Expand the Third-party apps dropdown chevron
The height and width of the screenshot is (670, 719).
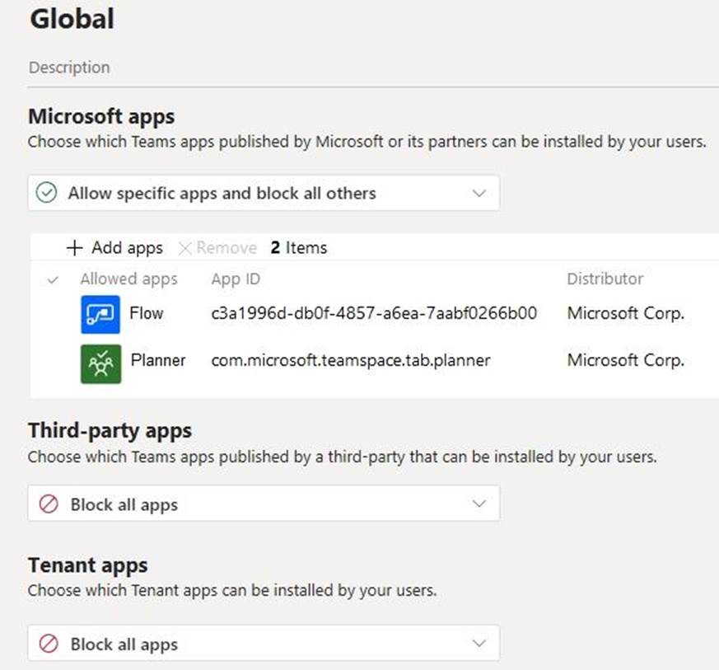[x=479, y=504]
